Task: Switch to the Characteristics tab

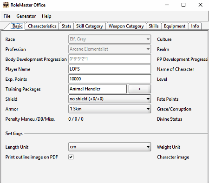Action: pos(42,26)
